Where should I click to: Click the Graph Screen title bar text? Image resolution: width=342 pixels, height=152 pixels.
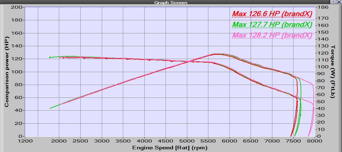pyautogui.click(x=171, y=2)
